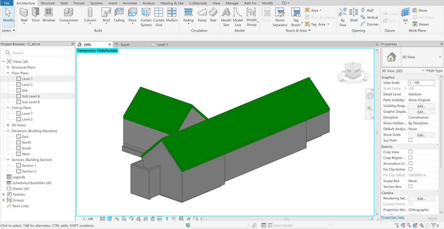Expand the 3D Views node
The width and height of the screenshot is (444, 229).
pyautogui.click(x=8, y=125)
